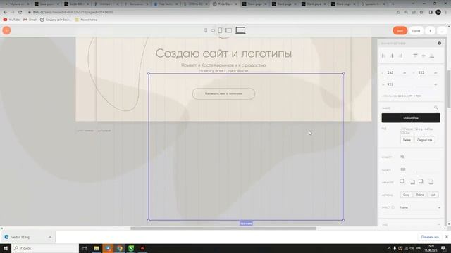Click the bring to front arrange icon
451x253 pixels.
click(421, 181)
